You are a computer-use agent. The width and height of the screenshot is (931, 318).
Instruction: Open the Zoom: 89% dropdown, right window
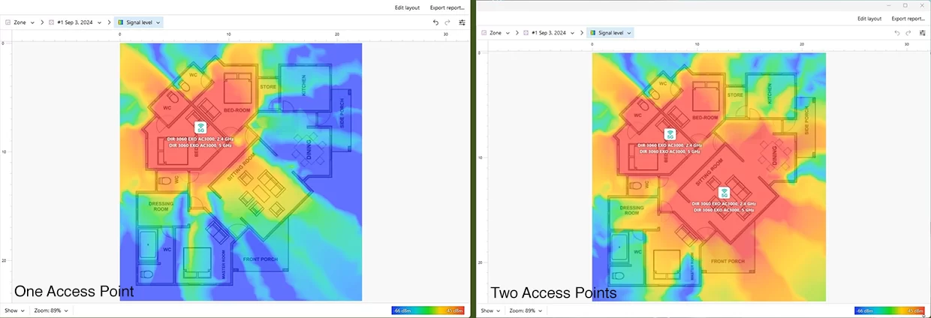(x=526, y=310)
